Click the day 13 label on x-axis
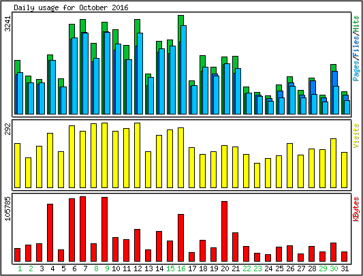 click(x=148, y=269)
